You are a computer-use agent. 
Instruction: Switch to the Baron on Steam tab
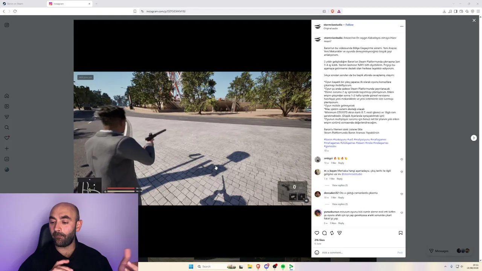point(23,4)
